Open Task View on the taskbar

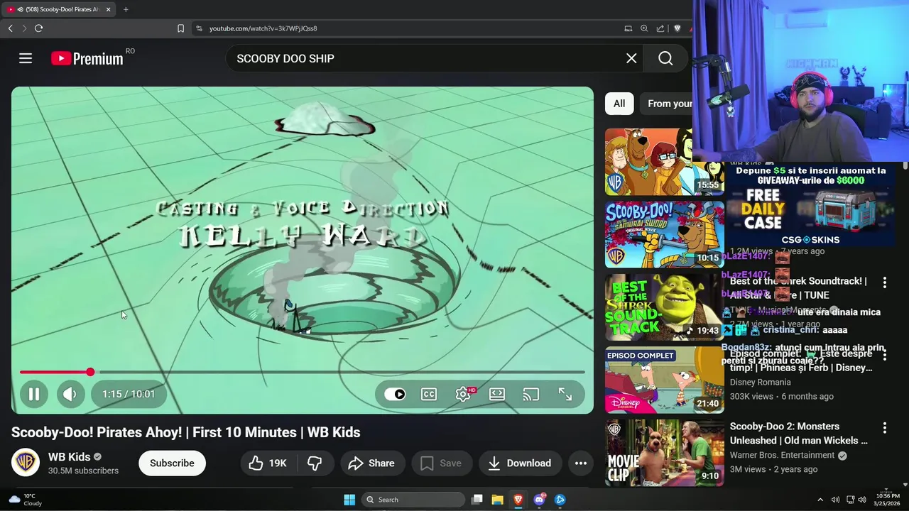pyautogui.click(x=477, y=500)
